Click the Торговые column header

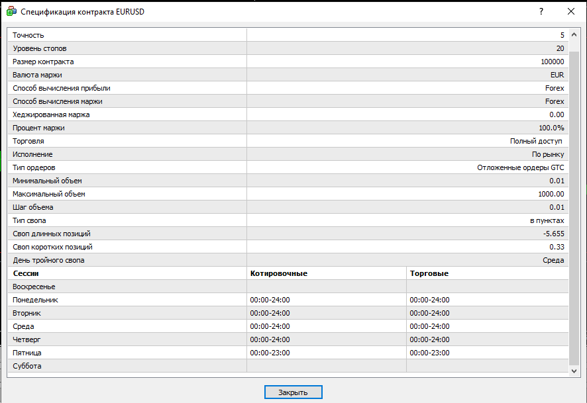(x=429, y=273)
